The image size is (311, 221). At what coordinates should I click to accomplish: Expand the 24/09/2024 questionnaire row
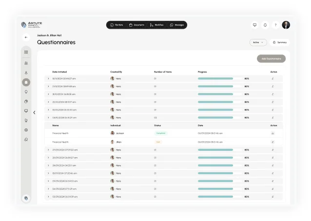(48, 166)
